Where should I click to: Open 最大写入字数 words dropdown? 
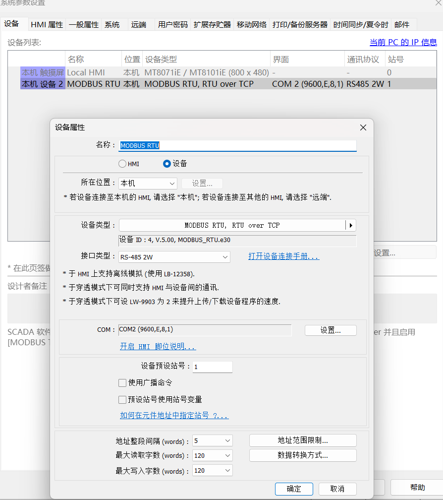(x=213, y=470)
